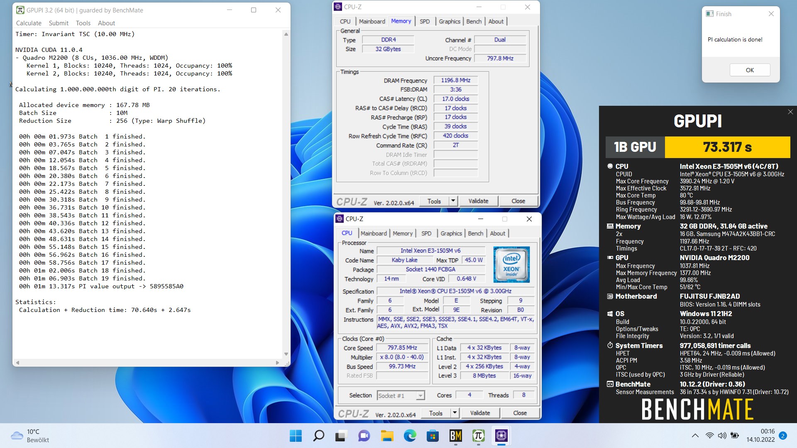Open battery status tray icon
This screenshot has width=797, height=448.
[735, 436]
